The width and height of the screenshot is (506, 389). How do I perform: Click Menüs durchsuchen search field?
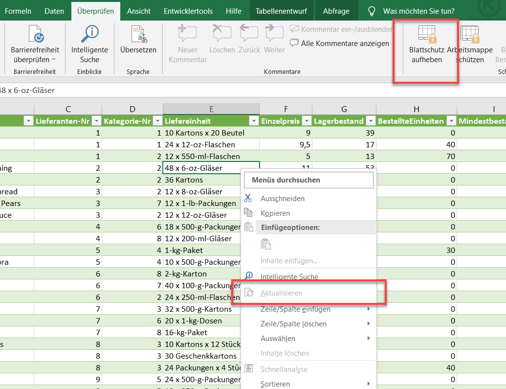(x=309, y=180)
